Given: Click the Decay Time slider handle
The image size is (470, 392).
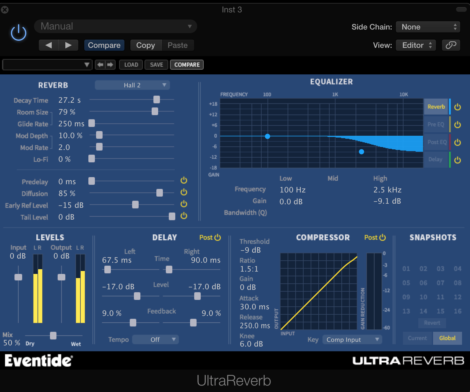Looking at the screenshot, I should (157, 99).
